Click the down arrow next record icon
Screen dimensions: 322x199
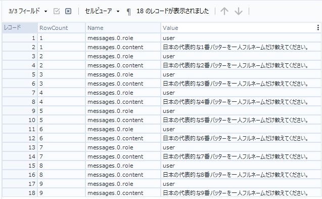[x=239, y=11]
